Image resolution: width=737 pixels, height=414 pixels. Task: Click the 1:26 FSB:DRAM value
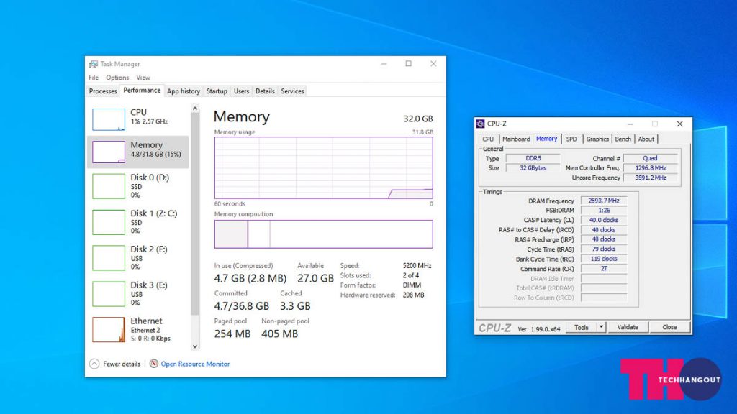coord(604,211)
